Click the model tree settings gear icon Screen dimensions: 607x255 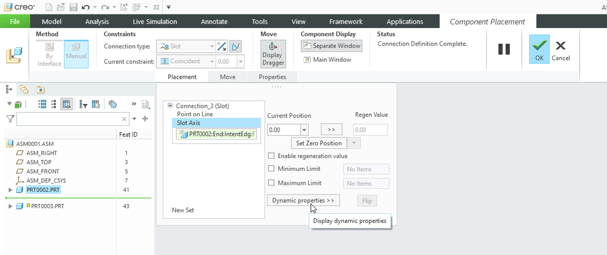pos(112,104)
